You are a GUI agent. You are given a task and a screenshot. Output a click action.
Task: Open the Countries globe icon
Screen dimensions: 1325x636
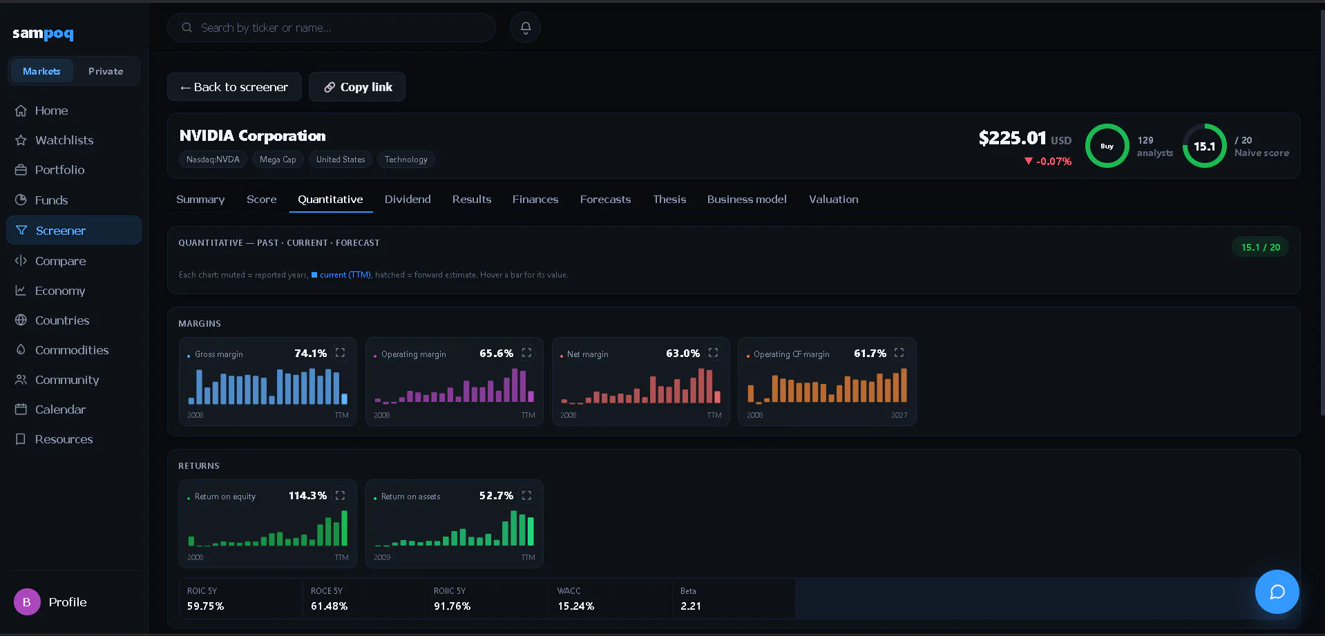point(21,320)
